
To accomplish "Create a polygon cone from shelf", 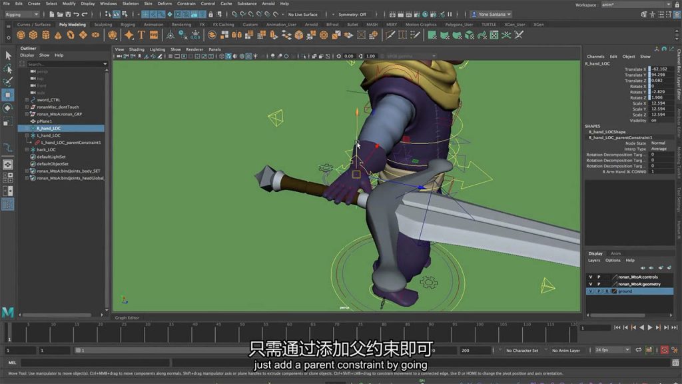I will click(x=58, y=35).
